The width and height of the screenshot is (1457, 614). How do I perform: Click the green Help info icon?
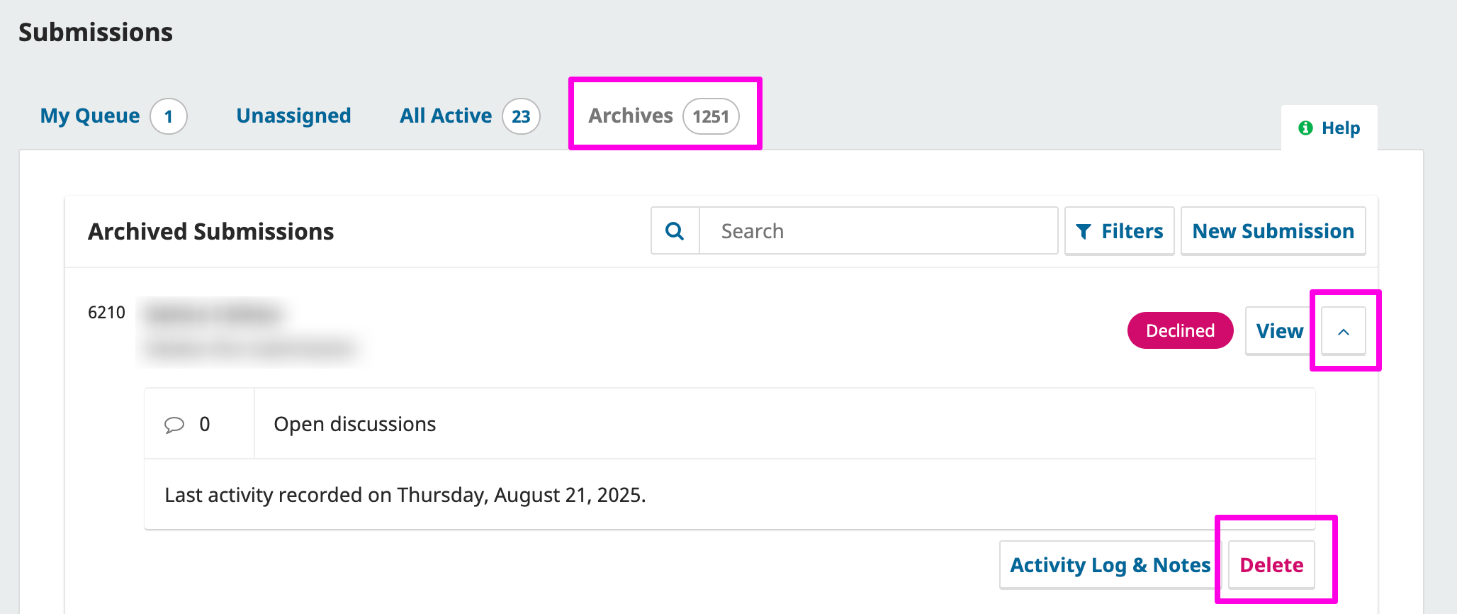[1305, 128]
